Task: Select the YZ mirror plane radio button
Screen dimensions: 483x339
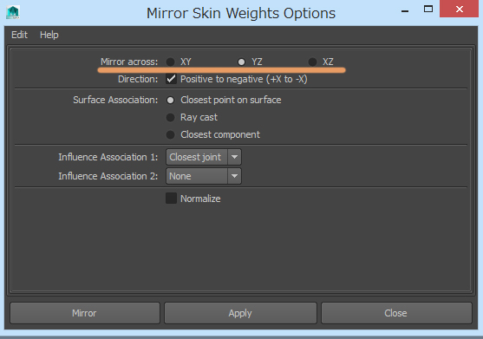Action: click(x=241, y=62)
